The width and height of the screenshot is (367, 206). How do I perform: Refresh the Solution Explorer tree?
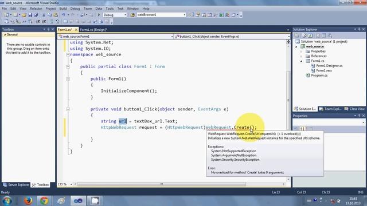pos(310,35)
